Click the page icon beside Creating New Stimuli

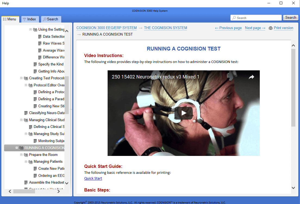coord(35,106)
